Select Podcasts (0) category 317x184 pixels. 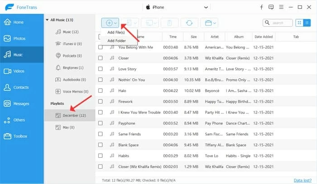pos(70,56)
